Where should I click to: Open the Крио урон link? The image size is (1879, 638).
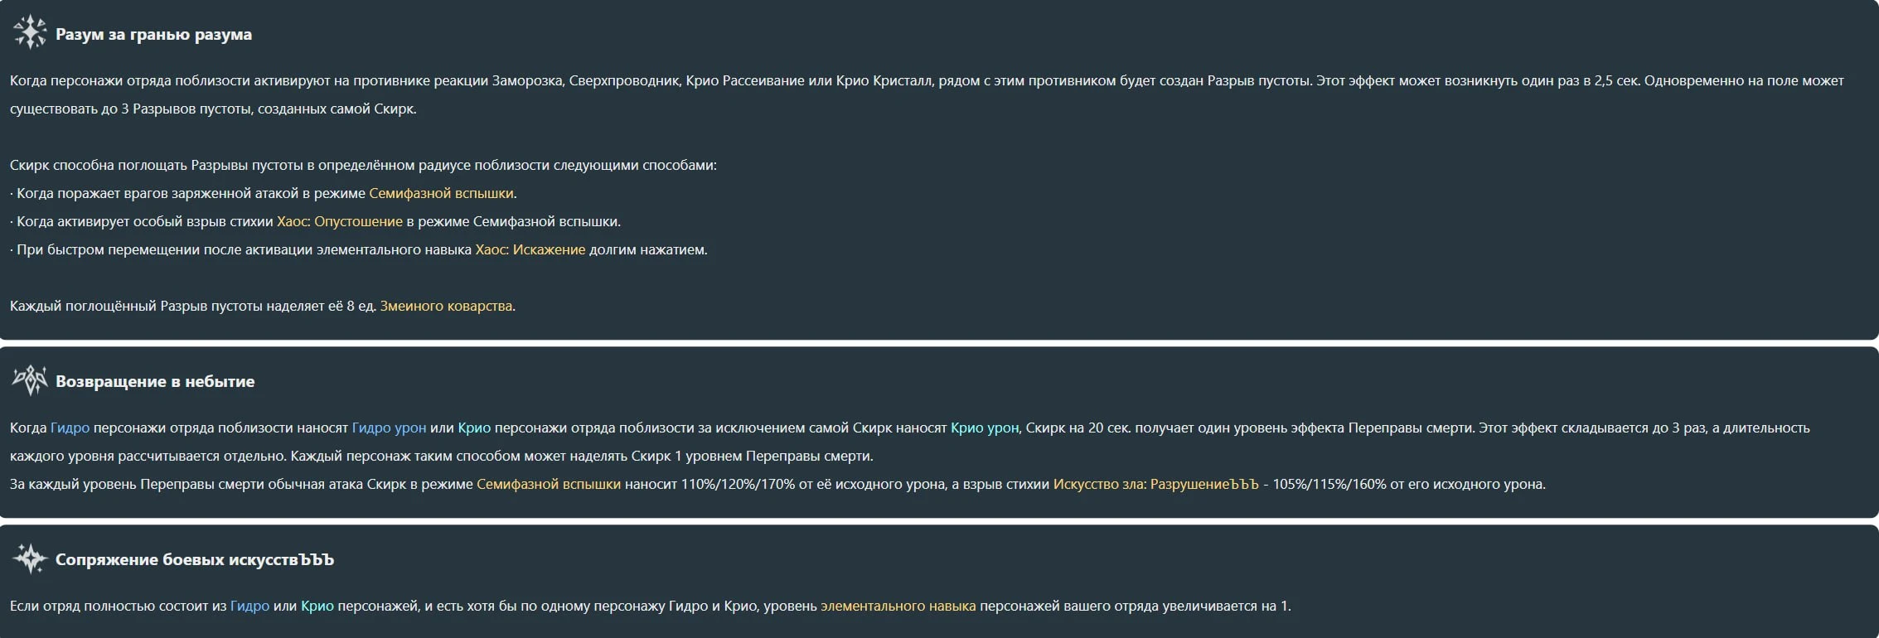click(x=985, y=428)
